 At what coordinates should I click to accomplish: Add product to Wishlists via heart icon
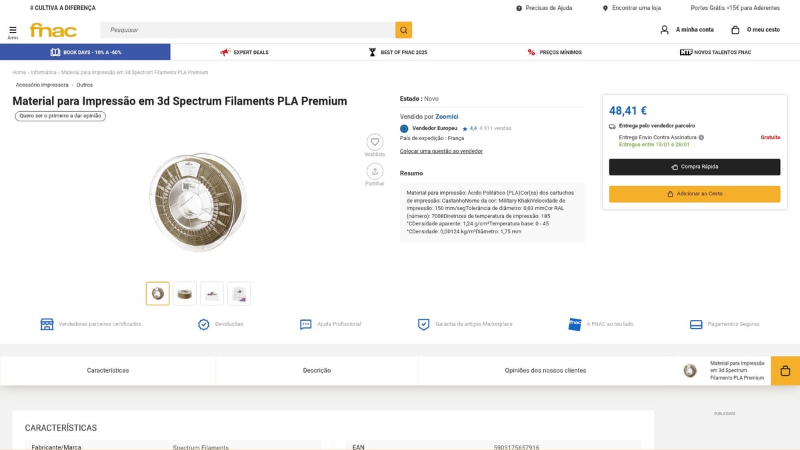tap(374, 143)
